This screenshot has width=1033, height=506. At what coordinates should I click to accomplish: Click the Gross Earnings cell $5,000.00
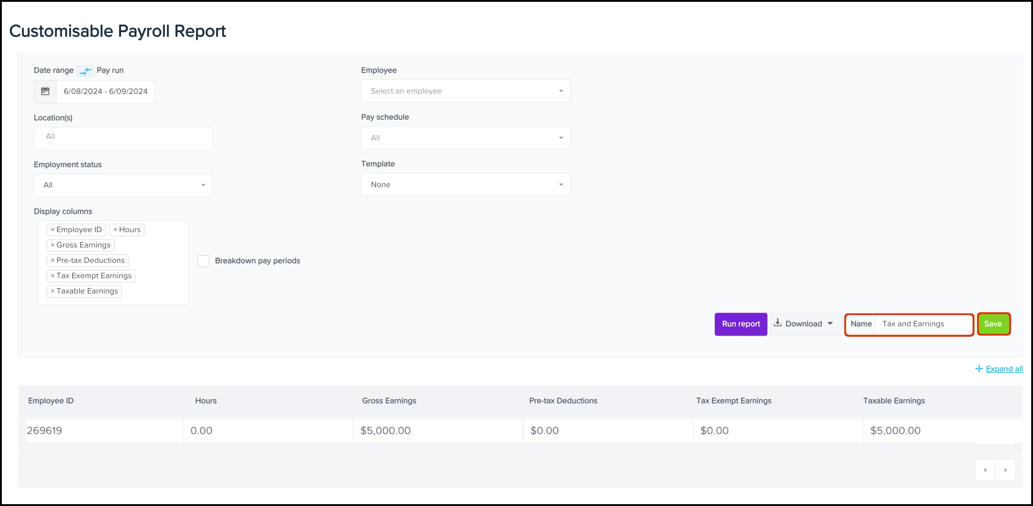(438, 431)
